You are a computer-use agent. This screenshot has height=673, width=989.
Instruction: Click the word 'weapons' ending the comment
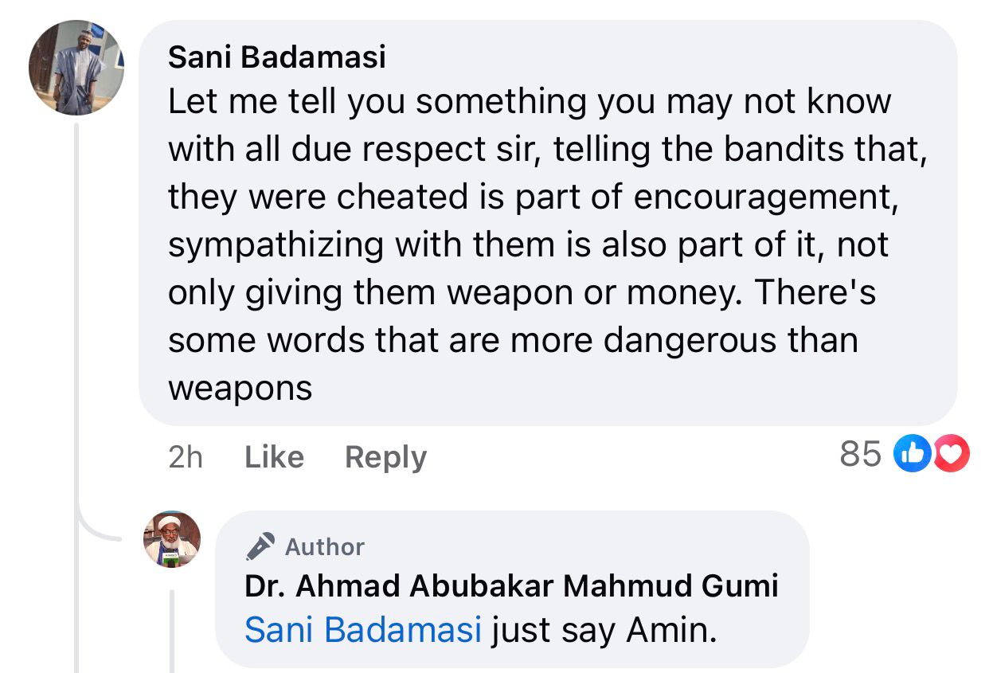pyautogui.click(x=240, y=389)
